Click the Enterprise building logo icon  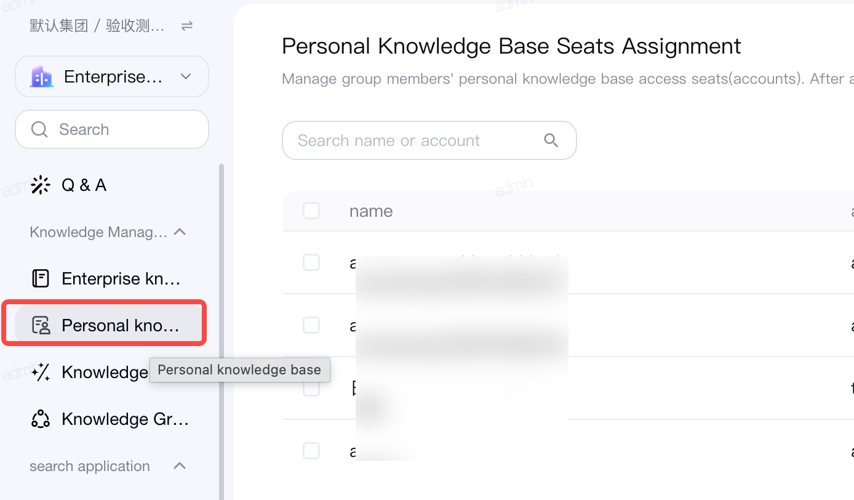click(42, 76)
